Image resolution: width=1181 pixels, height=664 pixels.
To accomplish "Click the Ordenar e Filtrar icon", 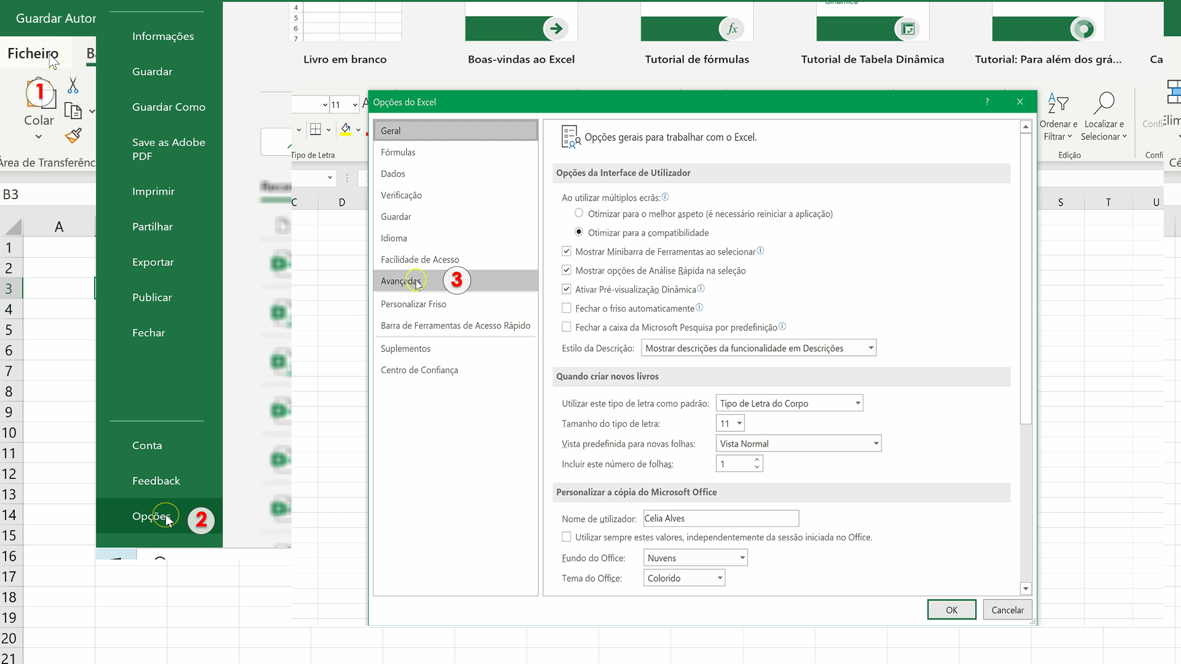I will pyautogui.click(x=1058, y=103).
